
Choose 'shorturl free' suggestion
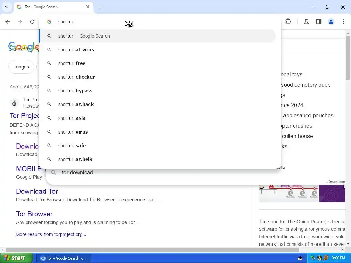(x=158, y=63)
